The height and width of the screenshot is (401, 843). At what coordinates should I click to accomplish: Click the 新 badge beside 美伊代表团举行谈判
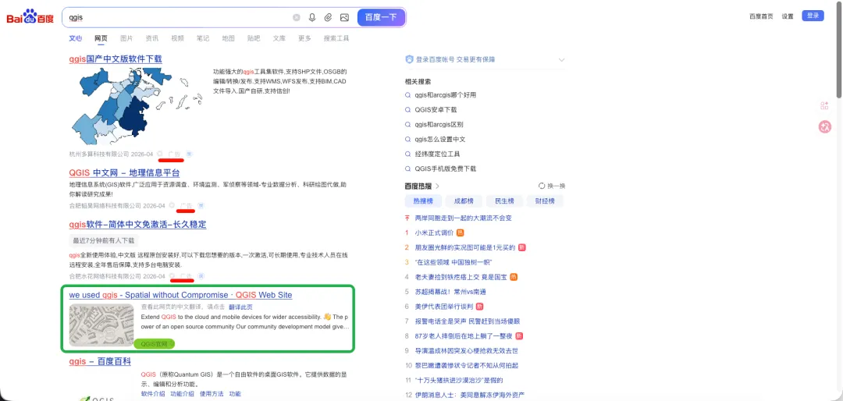[479, 307]
